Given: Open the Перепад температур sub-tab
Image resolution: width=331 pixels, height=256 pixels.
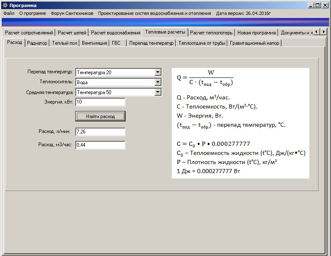Looking at the screenshot, I should point(151,43).
